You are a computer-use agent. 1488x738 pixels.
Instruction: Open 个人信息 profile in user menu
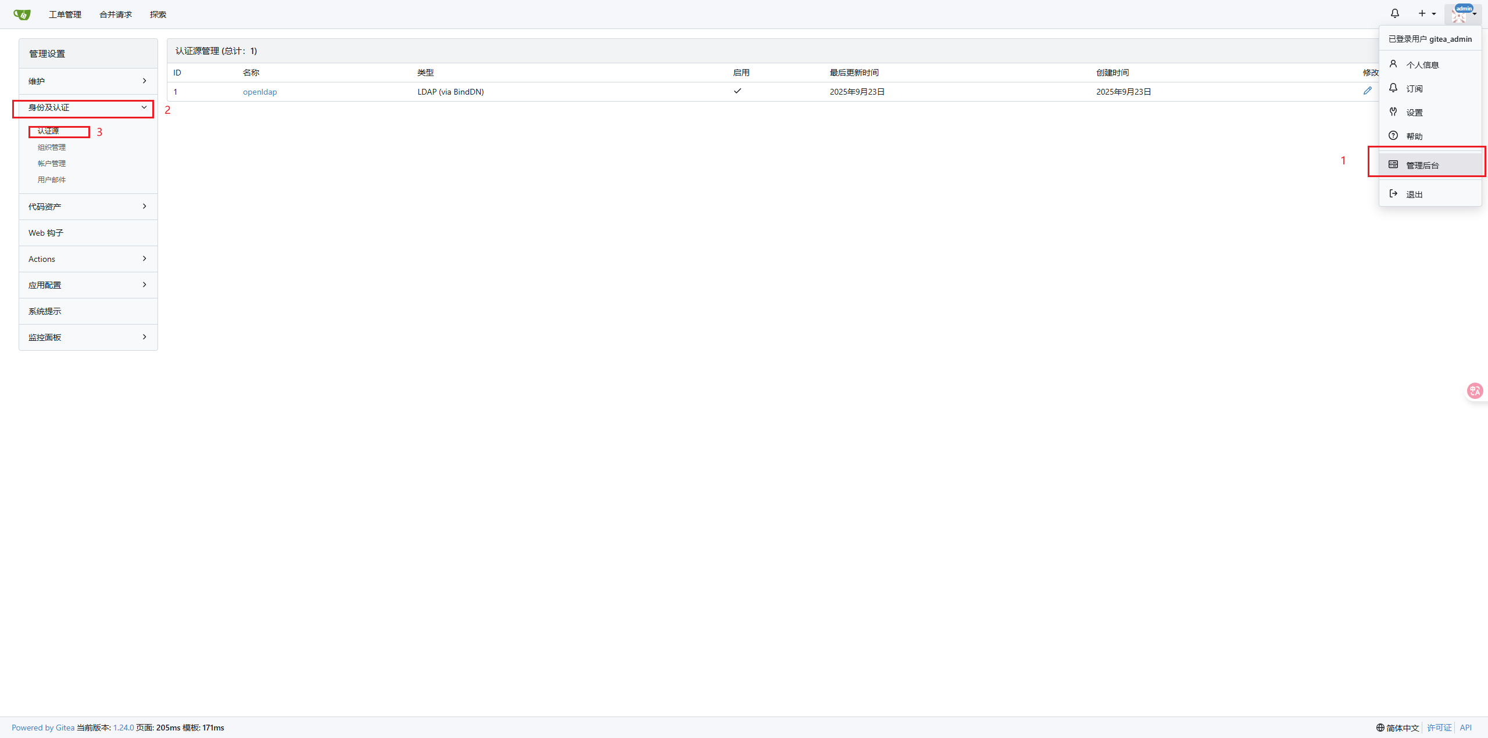[1422, 64]
